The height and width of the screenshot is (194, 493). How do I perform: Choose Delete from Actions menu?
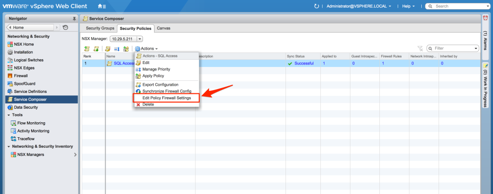pyautogui.click(x=167, y=104)
